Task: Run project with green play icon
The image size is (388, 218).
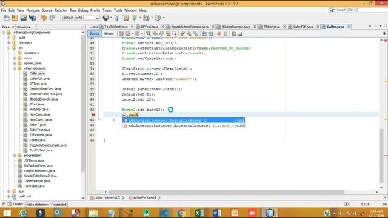Action: (x=135, y=18)
